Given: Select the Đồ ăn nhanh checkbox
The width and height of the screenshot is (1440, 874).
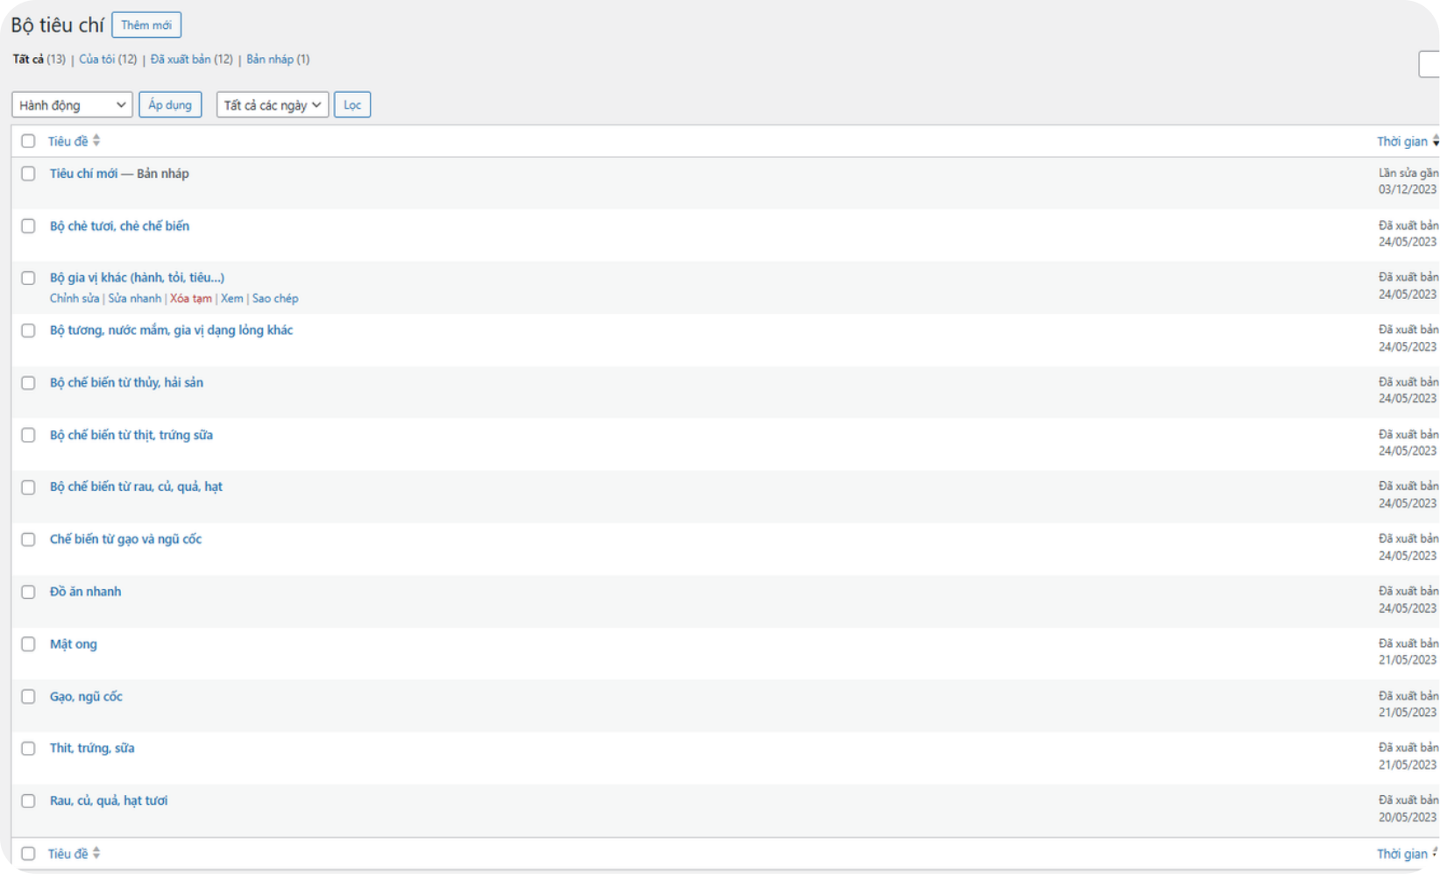Looking at the screenshot, I should (x=29, y=592).
